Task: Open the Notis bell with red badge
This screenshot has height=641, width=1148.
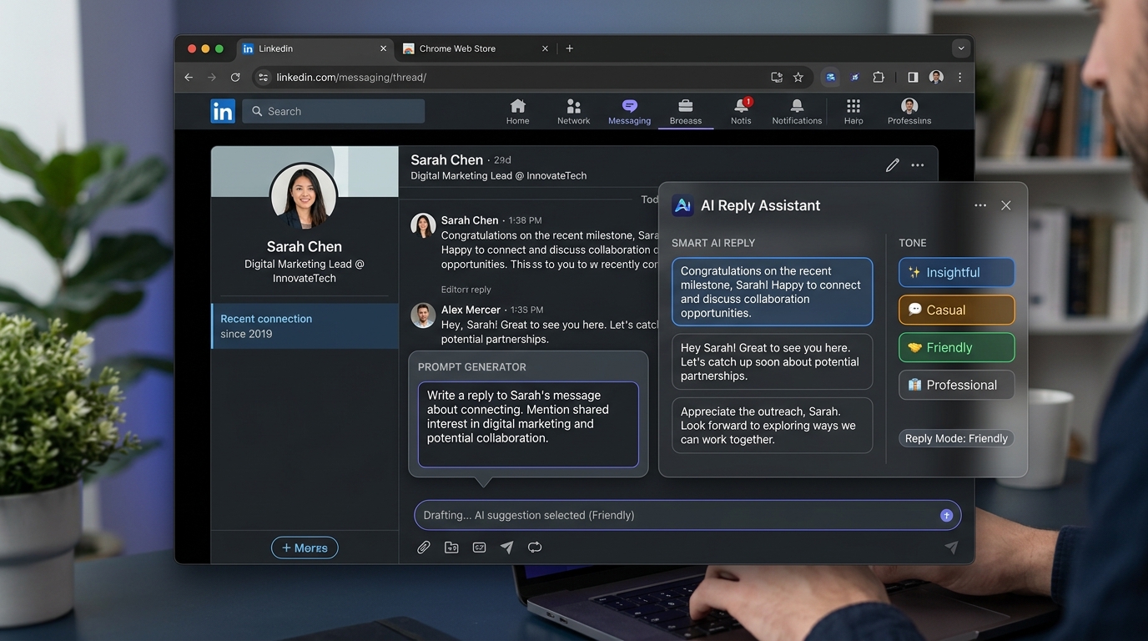Action: [741, 112]
